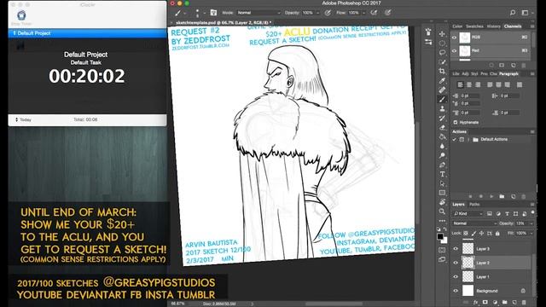
Task: Enable the Hyphenate checkbox
Action: point(456,123)
